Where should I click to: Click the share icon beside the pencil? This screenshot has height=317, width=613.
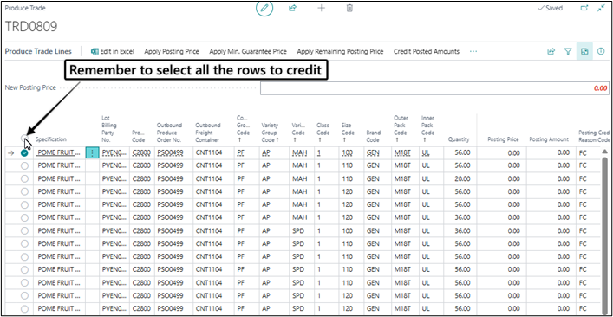pyautogui.click(x=292, y=8)
